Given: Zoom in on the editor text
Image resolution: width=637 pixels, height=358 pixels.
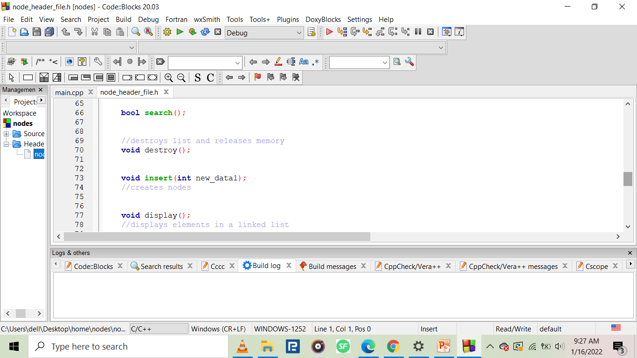Looking at the screenshot, I should click(169, 77).
